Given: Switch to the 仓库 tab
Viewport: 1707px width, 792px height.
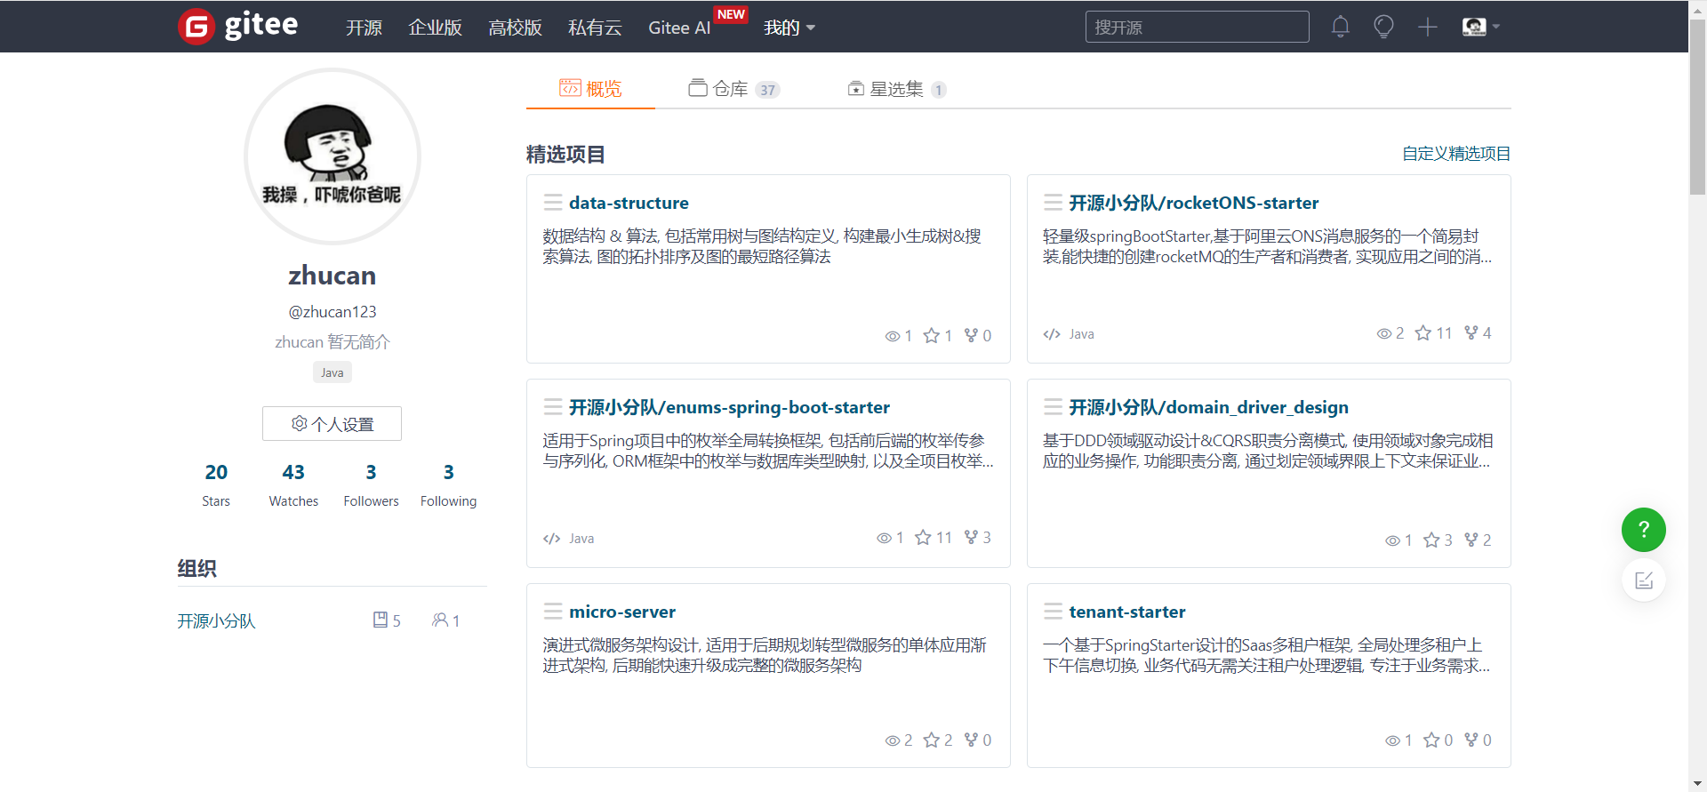Looking at the screenshot, I should click(x=733, y=89).
